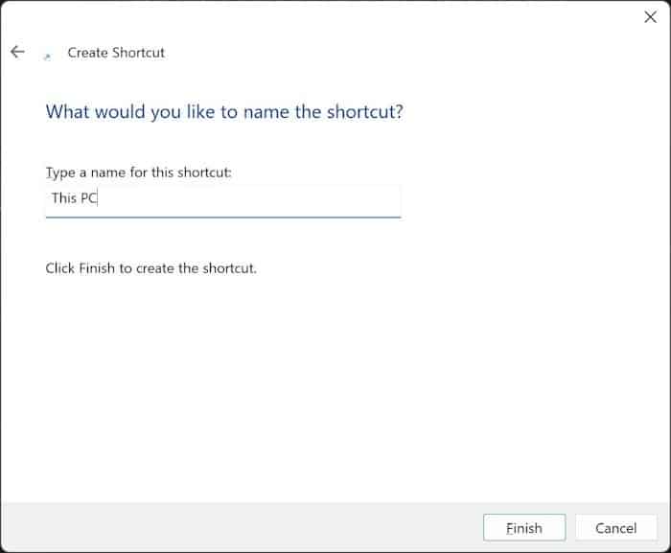
Task: Click the 'Type a name for this shortcut' label
Action: tap(139, 173)
